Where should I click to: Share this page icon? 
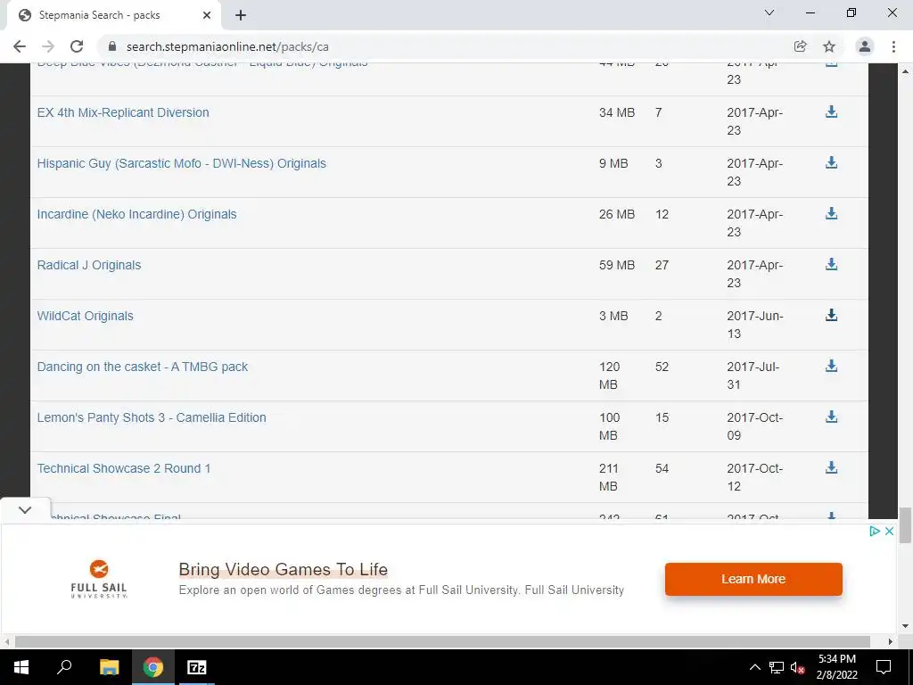tap(800, 46)
